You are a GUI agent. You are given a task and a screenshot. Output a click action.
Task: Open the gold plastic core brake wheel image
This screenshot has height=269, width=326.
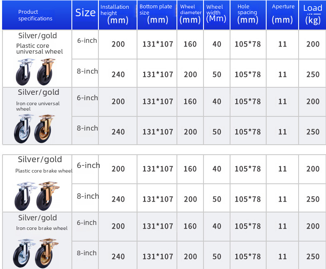coord(48,196)
